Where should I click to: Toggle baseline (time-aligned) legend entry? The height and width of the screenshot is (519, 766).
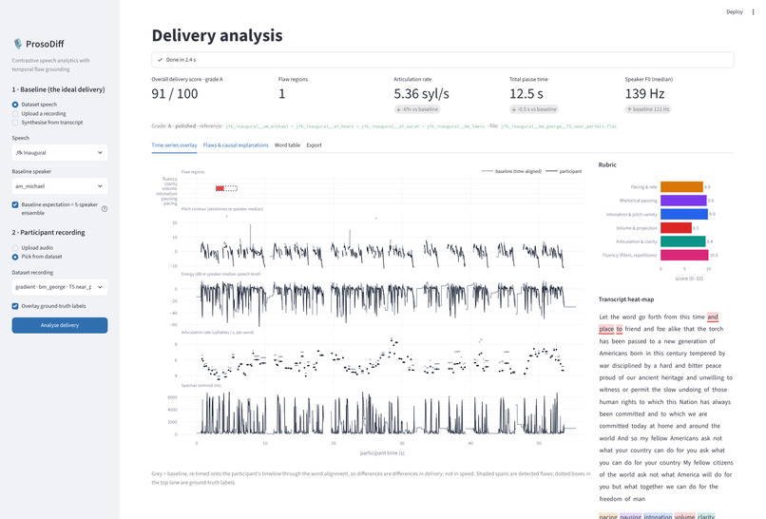(511, 171)
